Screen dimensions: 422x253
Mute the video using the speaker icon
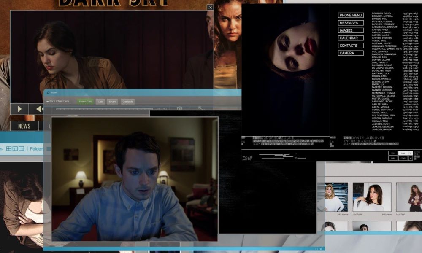click(39, 109)
